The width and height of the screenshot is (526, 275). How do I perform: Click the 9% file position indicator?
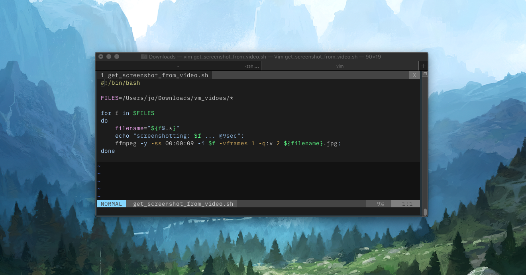380,204
